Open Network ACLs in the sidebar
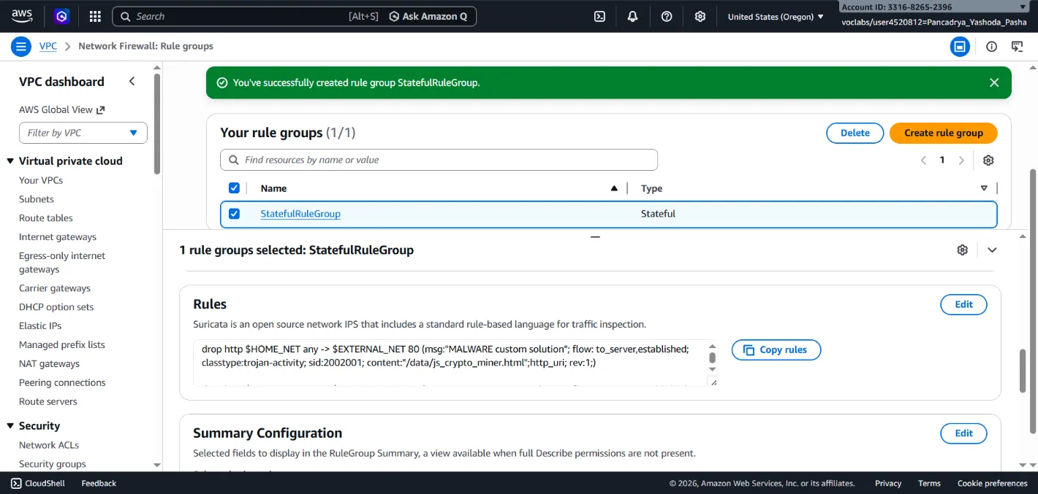 (49, 445)
